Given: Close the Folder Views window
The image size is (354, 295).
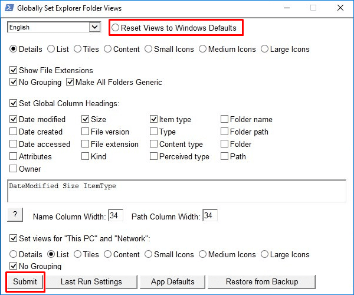Looking at the screenshot, I should tap(340, 8).
